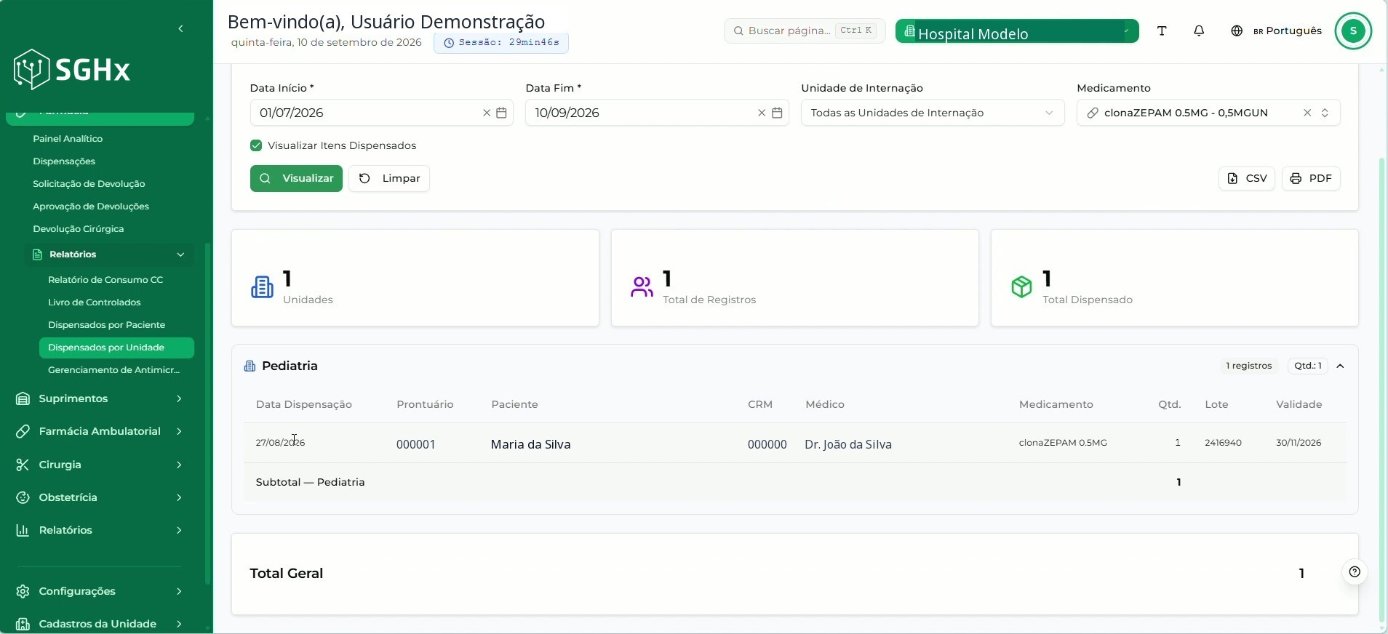This screenshot has height=634, width=1388.
Task: Open the notifications bell
Action: point(1199,31)
